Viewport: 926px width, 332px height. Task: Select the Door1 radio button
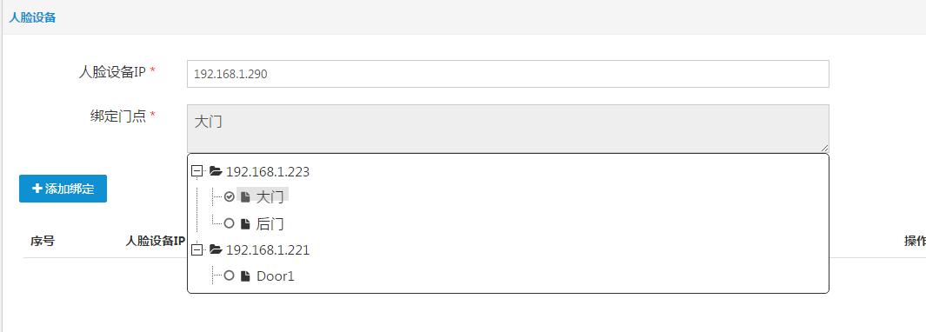pos(230,276)
